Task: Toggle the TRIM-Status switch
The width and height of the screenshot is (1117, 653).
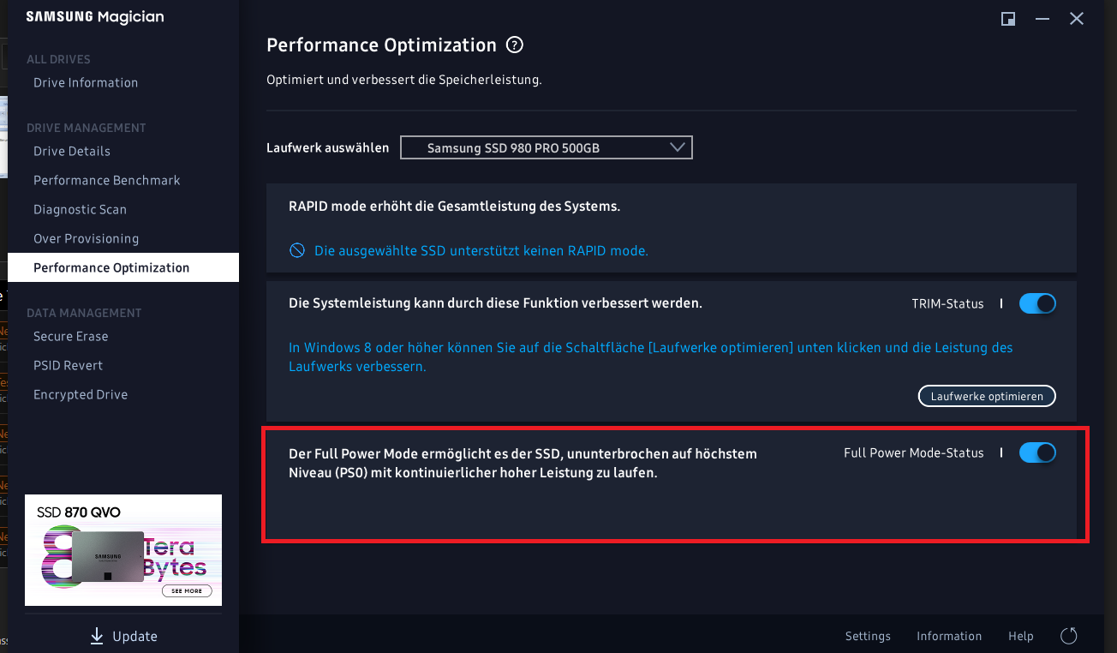Action: pos(1037,303)
